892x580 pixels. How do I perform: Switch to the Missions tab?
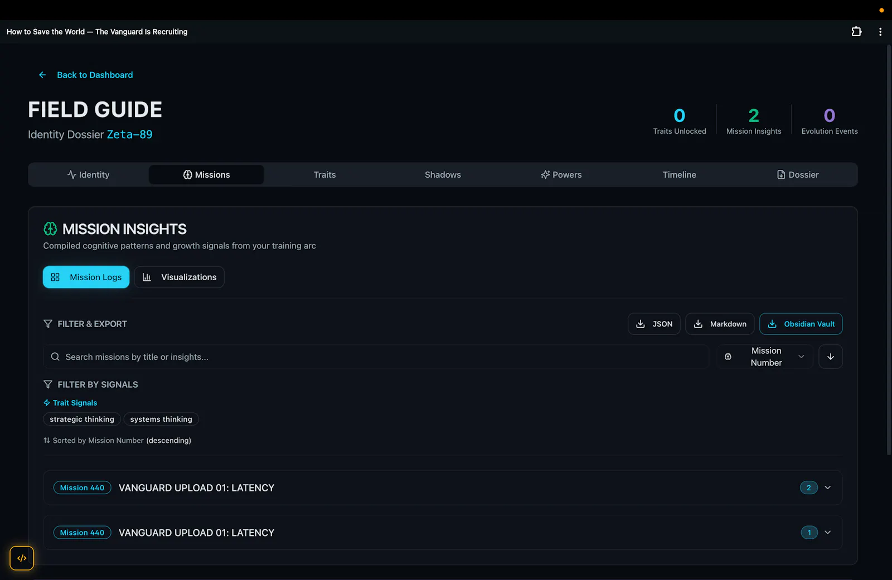tap(206, 174)
